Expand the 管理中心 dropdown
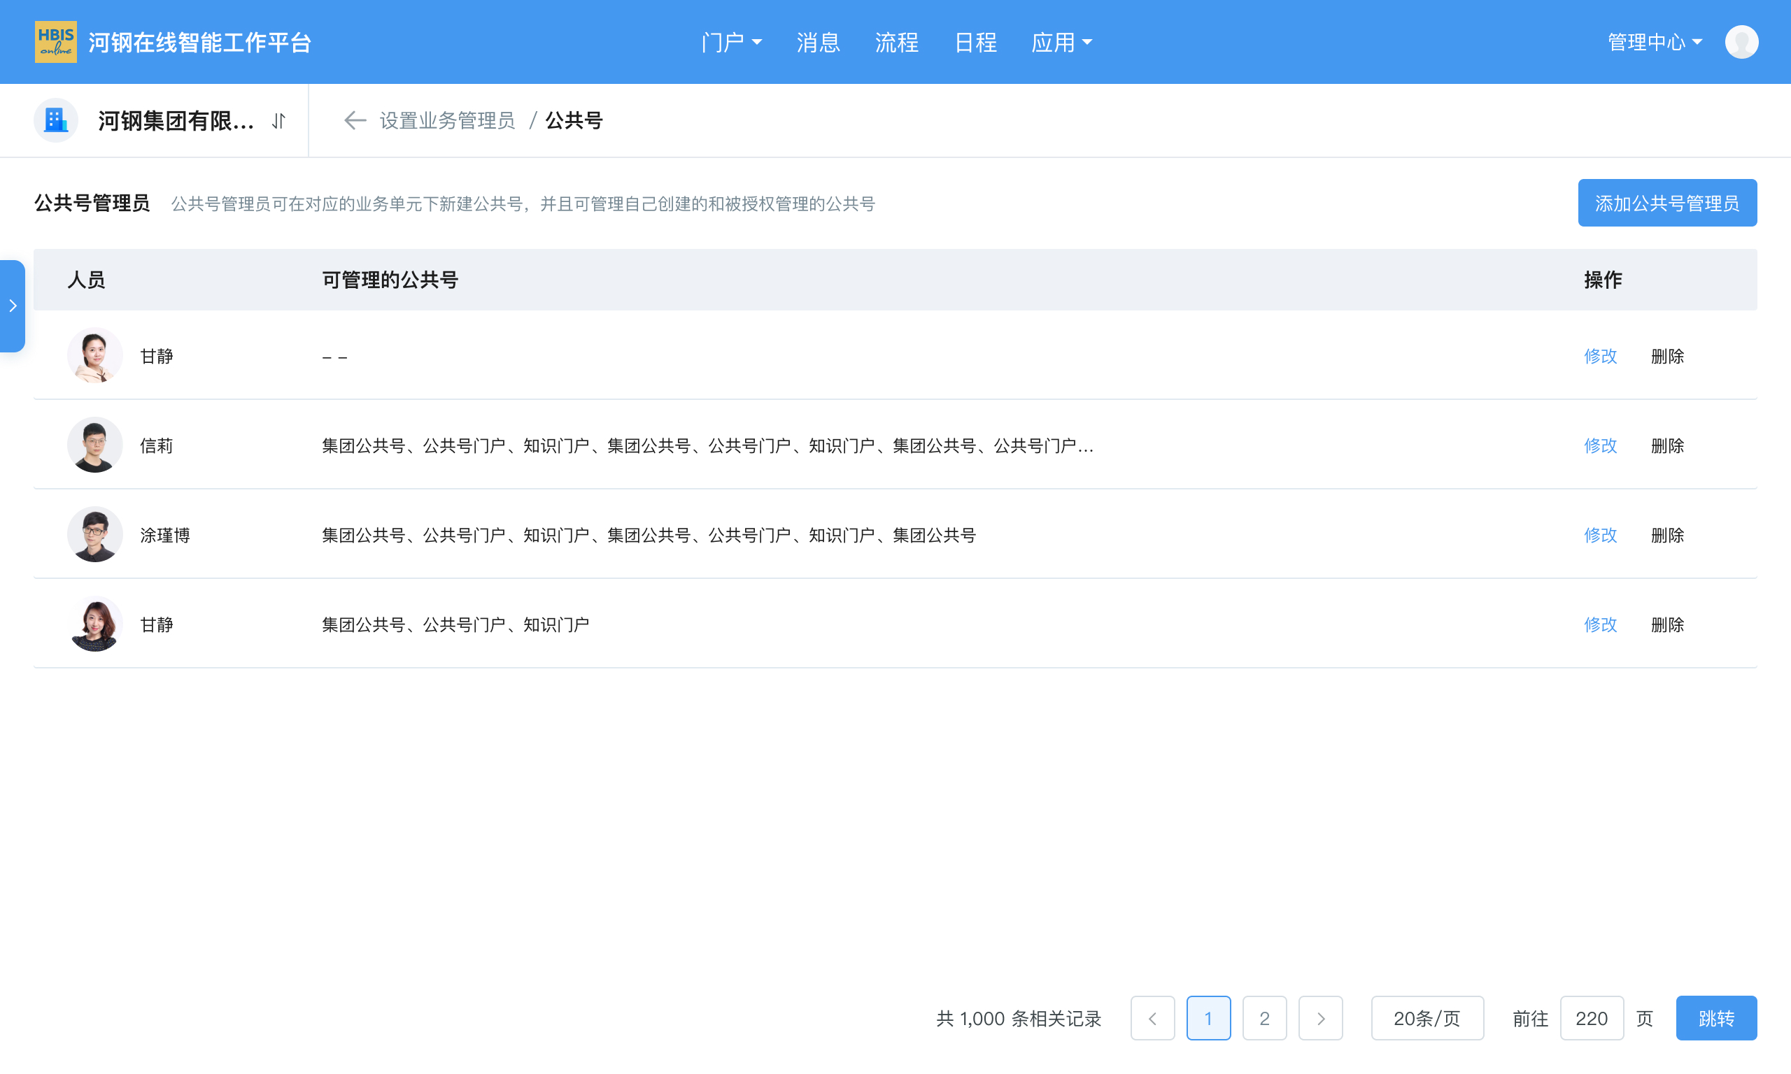This screenshot has height=1074, width=1791. click(x=1654, y=42)
